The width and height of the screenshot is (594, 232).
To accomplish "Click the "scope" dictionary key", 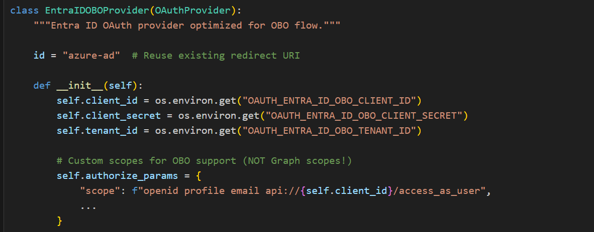I will [100, 191].
